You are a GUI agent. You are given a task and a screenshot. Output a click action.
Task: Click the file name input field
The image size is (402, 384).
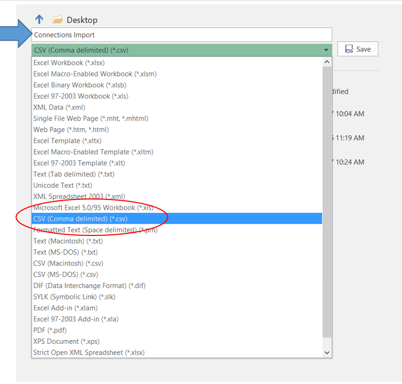pyautogui.click(x=182, y=35)
